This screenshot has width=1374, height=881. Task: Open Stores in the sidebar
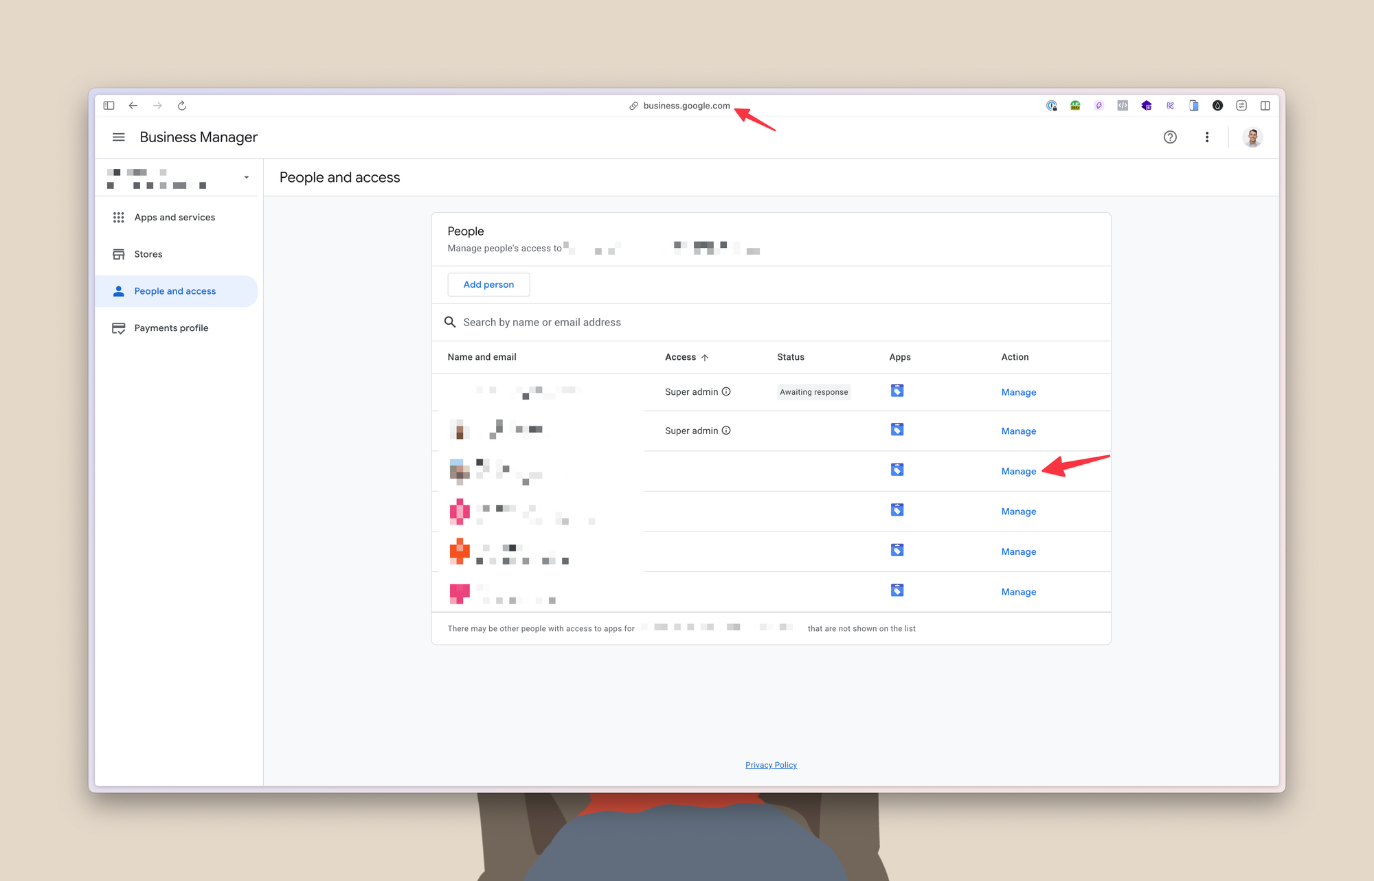(x=148, y=254)
